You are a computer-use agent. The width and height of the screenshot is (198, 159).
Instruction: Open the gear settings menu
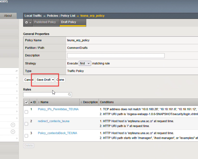[27, 22]
